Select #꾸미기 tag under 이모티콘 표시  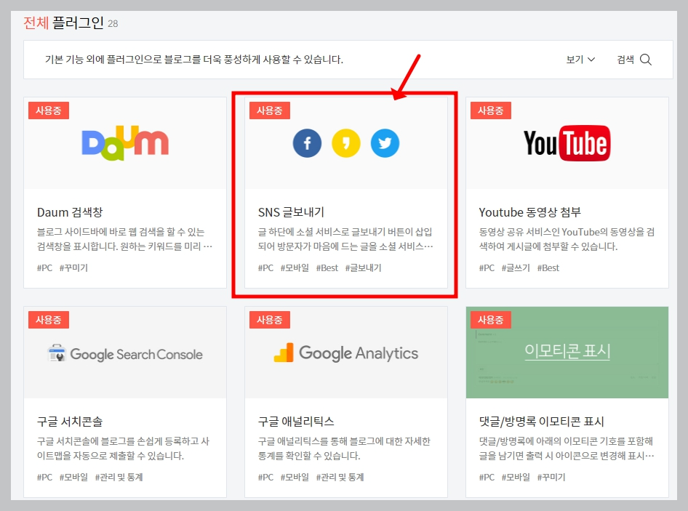[x=551, y=477]
